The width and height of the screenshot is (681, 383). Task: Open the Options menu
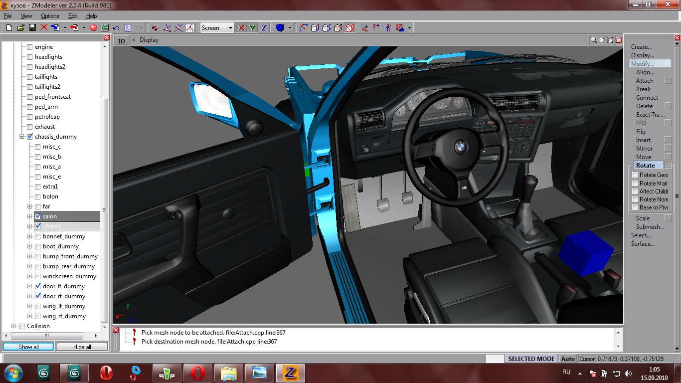coord(50,16)
